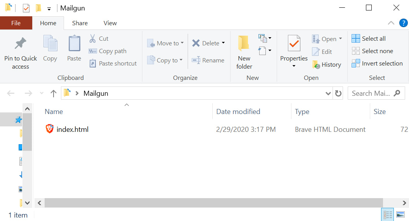Image resolution: width=409 pixels, height=221 pixels.
Task: Go back to the previous folder
Action: [11, 93]
